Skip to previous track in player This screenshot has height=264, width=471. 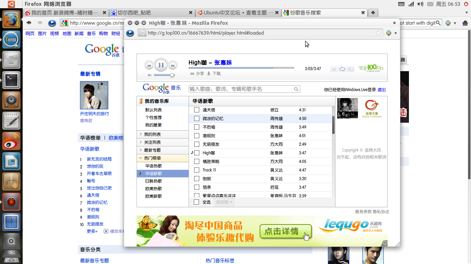[149, 66]
